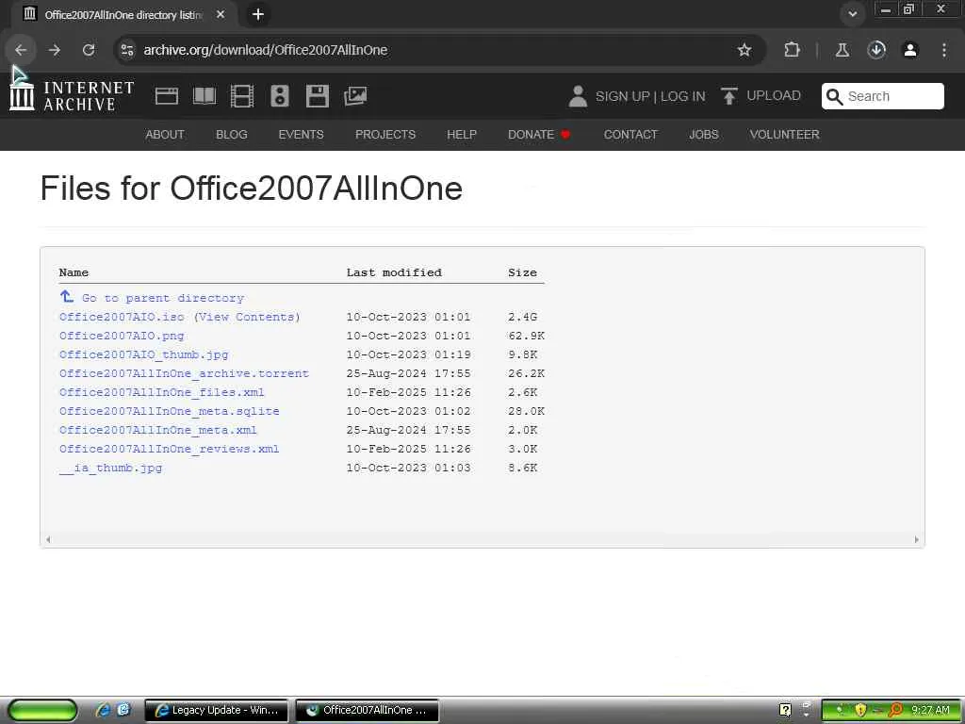Open the PROJECTS menu item
Screen dimensions: 965x724
(x=385, y=134)
